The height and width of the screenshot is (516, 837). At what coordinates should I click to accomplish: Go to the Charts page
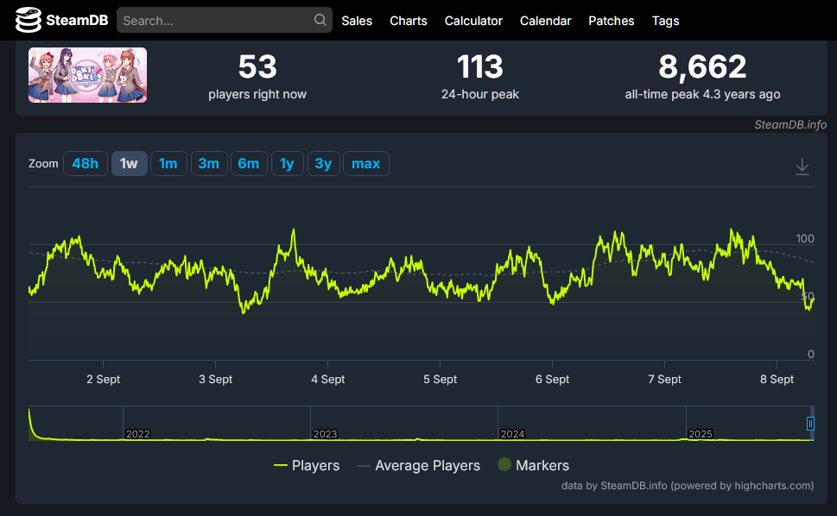(x=409, y=21)
